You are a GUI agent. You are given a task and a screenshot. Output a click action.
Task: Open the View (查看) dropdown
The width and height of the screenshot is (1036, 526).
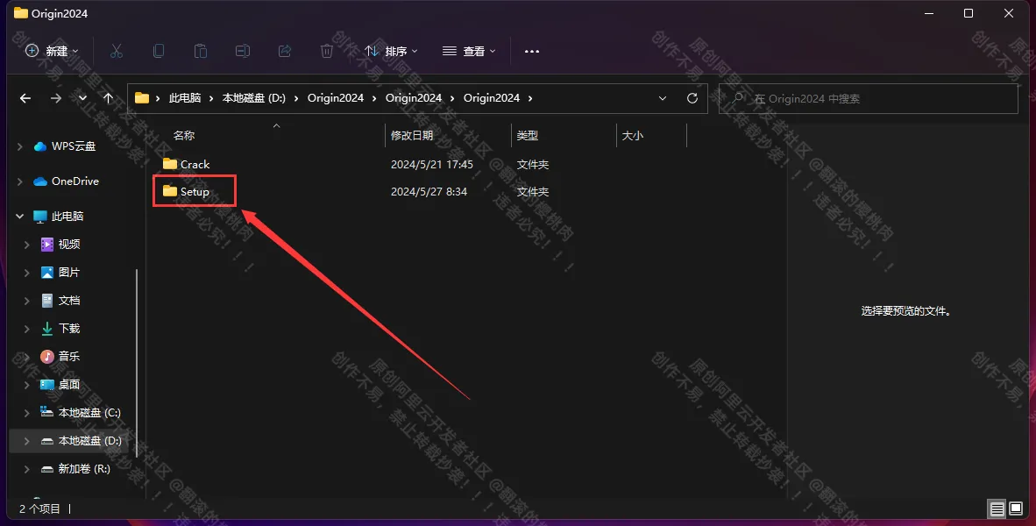(468, 51)
